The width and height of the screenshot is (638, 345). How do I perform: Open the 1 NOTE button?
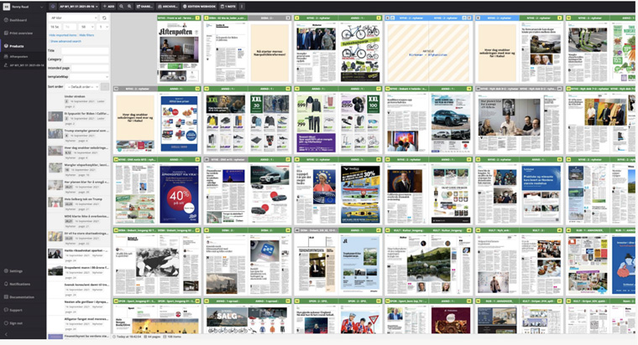[x=228, y=7]
